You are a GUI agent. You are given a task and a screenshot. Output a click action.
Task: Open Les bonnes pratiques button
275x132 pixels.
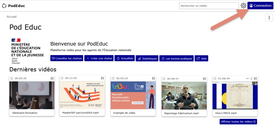tap(176, 58)
